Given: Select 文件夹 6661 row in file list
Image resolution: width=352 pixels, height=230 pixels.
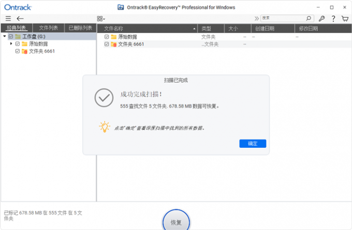Looking at the screenshot, I should click(224, 44).
